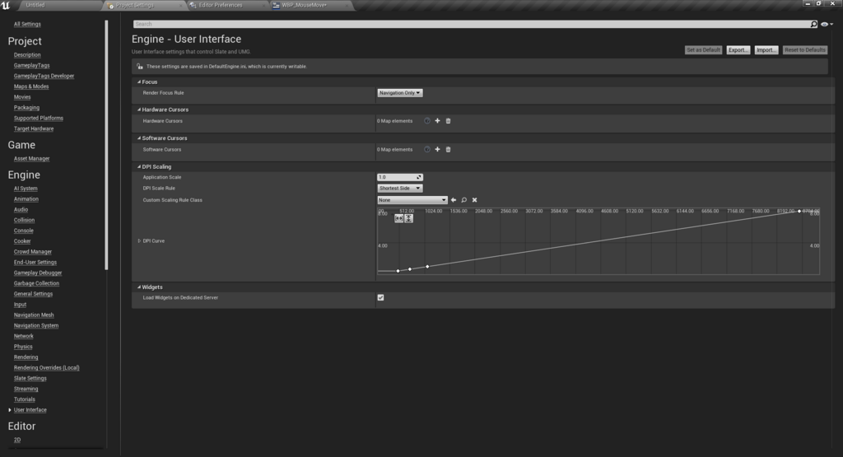
Task: Select the first DPI curve key point
Action: 398,271
